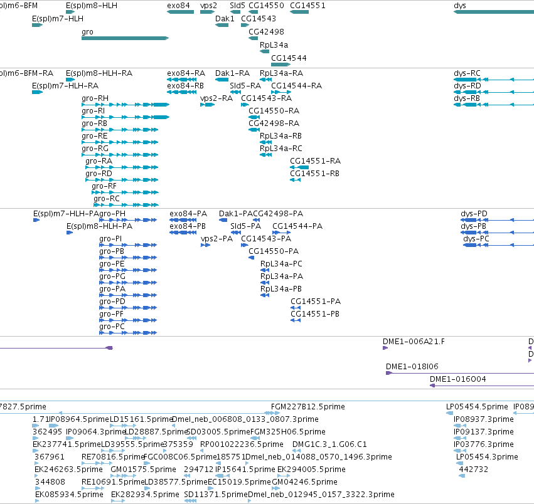The width and height of the screenshot is (534, 504).
Task: Select the gro-PI protein
Action: click(128, 245)
